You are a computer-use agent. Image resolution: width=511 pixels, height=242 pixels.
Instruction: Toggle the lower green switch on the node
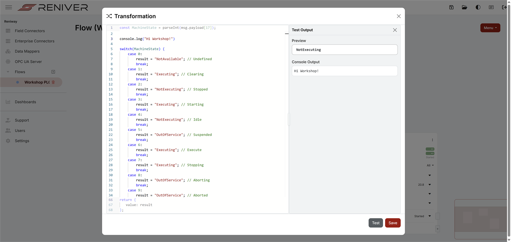point(430,153)
